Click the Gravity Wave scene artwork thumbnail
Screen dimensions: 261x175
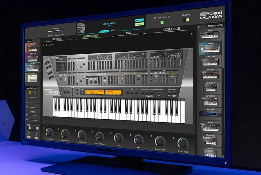coord(81,28)
